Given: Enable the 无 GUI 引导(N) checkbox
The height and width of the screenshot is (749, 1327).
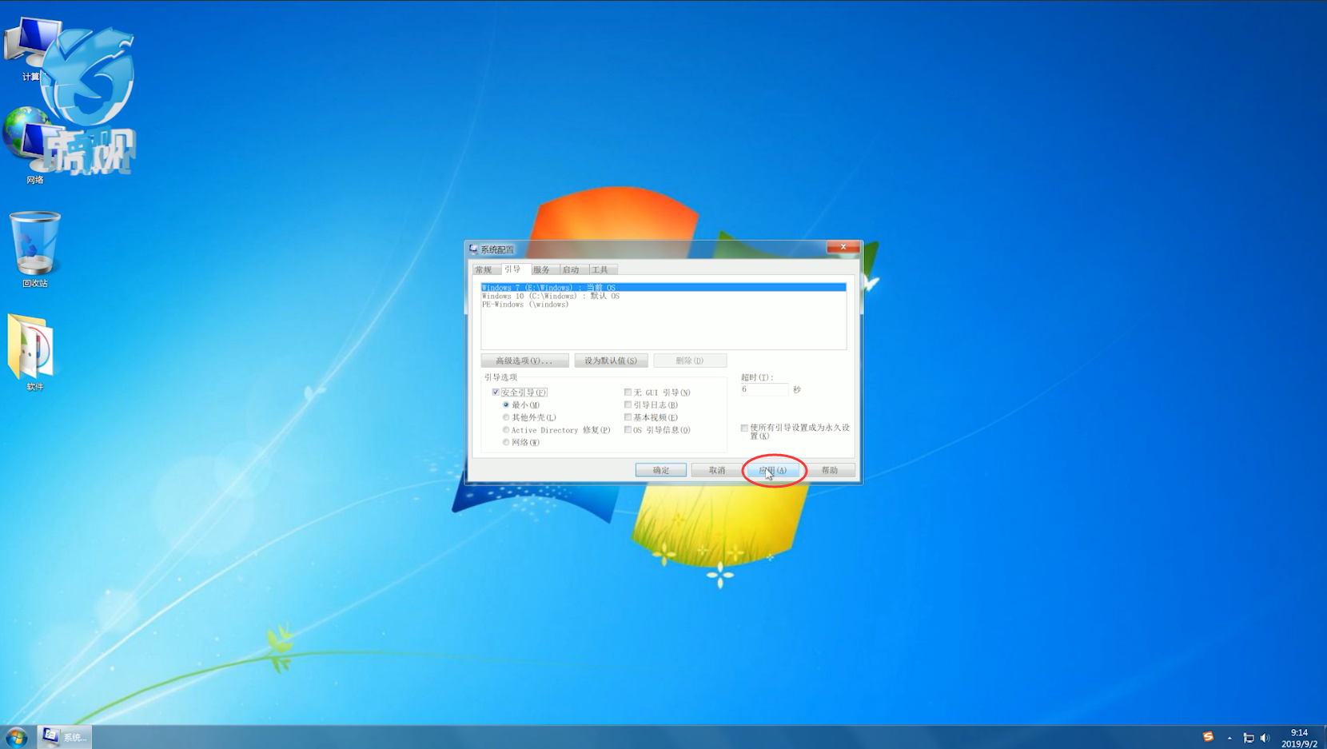Looking at the screenshot, I should (628, 392).
